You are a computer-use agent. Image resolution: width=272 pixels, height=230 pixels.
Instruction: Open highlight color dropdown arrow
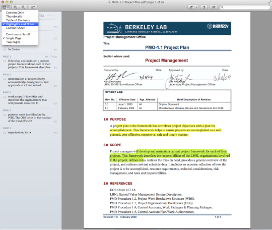(196, 7)
